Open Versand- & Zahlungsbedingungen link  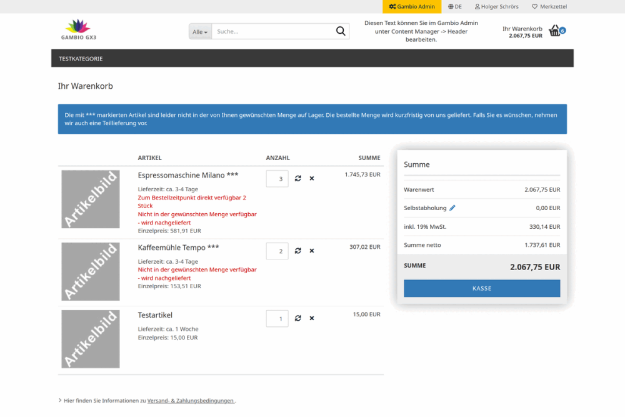click(191, 401)
